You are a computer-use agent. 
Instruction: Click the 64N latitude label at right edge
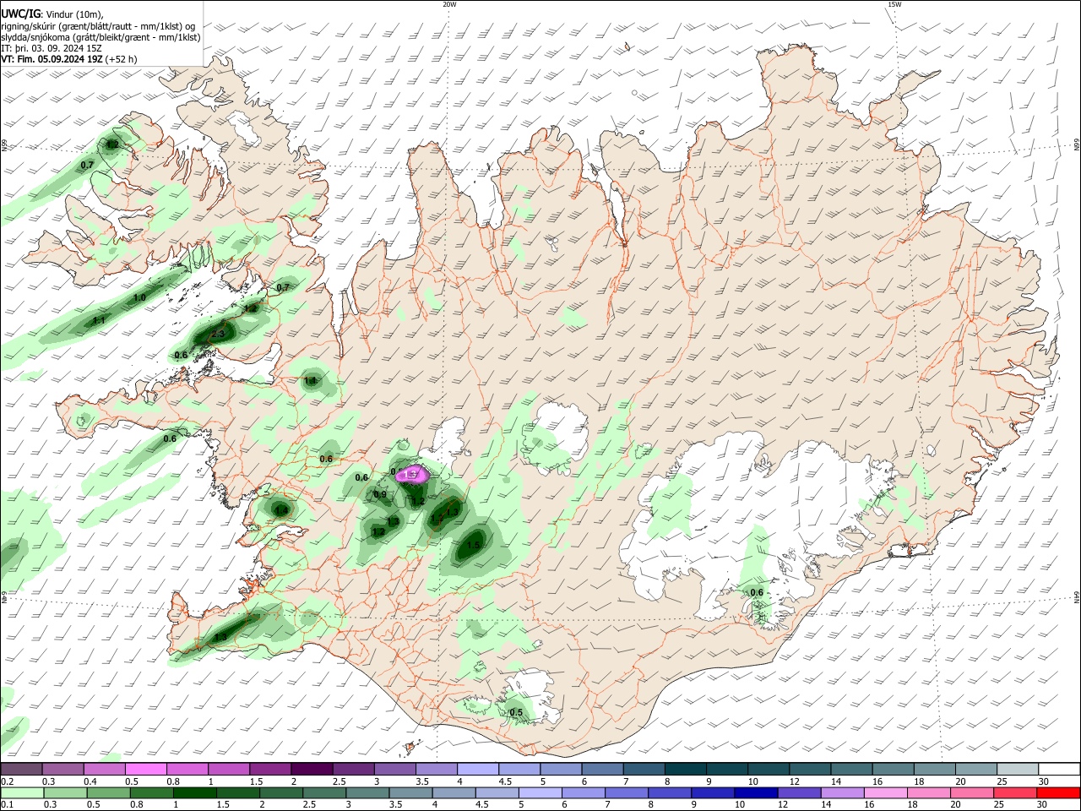pyautogui.click(x=1077, y=596)
